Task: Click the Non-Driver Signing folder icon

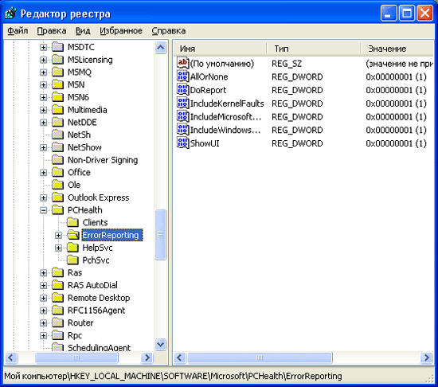Action: [58, 160]
